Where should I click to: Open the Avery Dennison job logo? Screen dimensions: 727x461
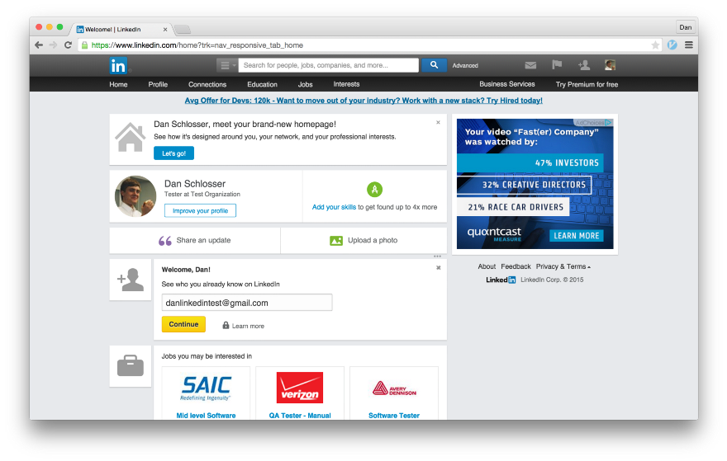pos(394,388)
